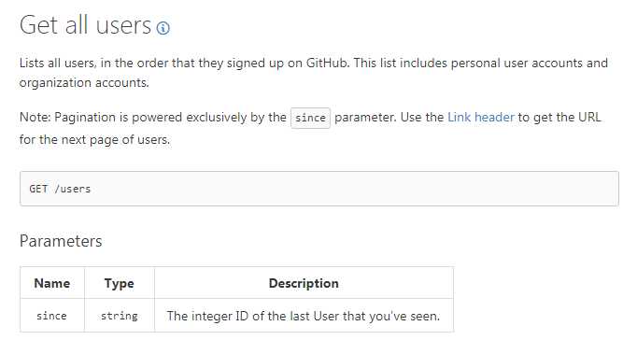Click the GET verb in the code block
The width and height of the screenshot is (637, 340).
pos(38,189)
